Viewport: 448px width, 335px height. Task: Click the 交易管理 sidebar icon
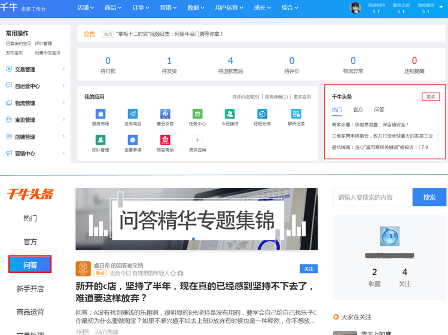point(9,69)
